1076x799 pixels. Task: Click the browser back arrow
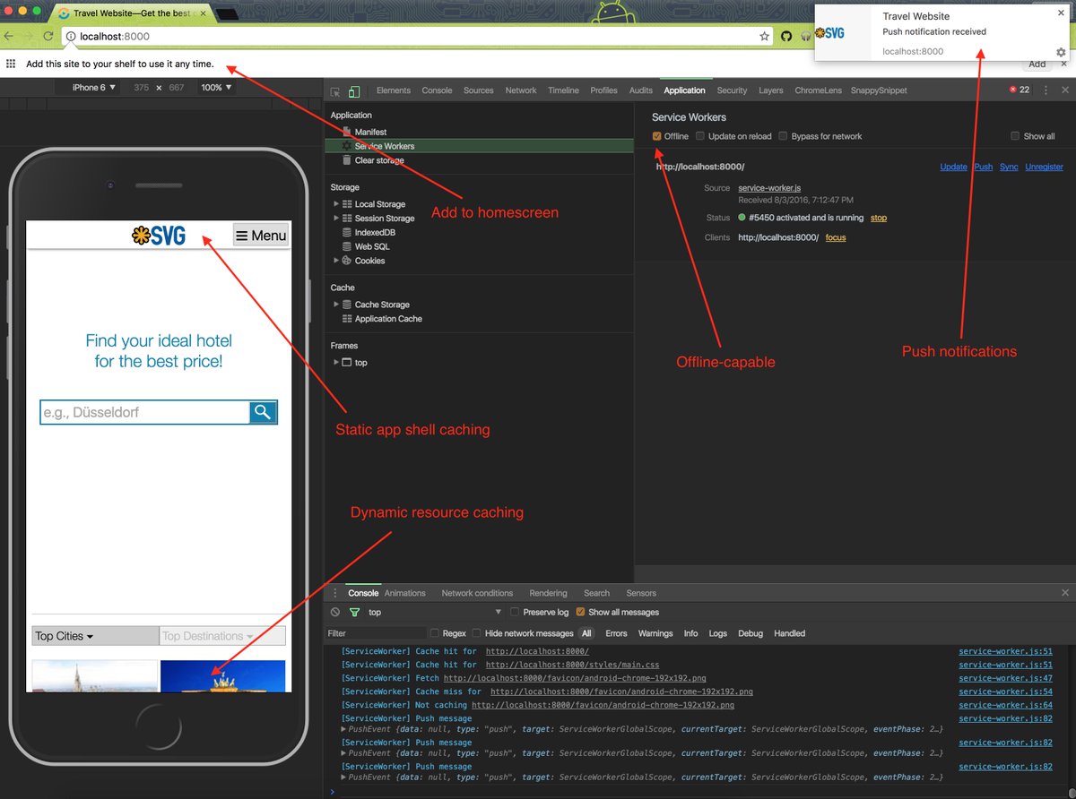click(x=9, y=37)
